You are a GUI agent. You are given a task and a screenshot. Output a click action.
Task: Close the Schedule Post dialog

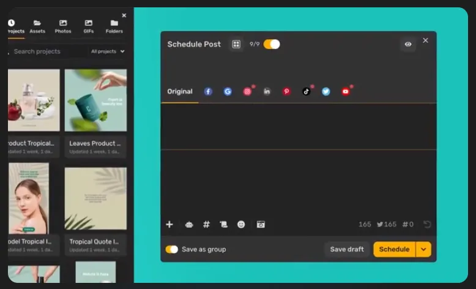pyautogui.click(x=426, y=40)
